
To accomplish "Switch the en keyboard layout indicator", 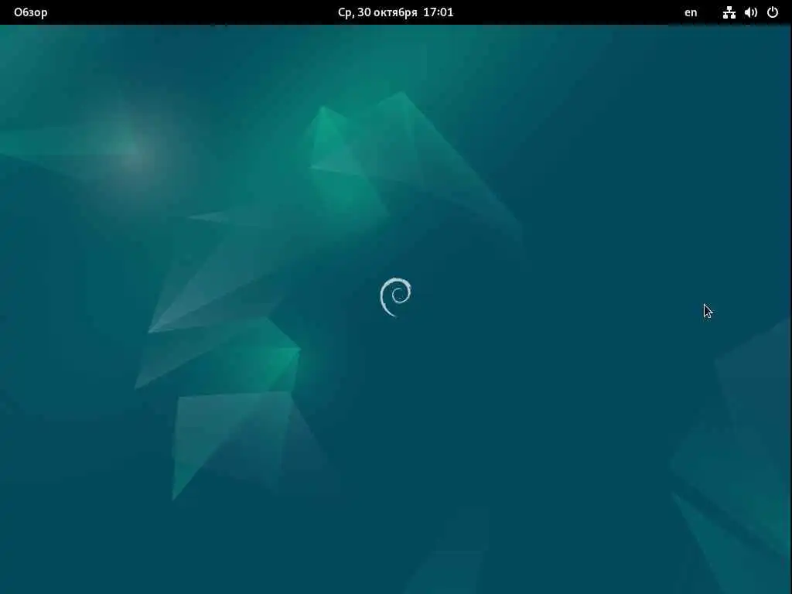I will (691, 12).
